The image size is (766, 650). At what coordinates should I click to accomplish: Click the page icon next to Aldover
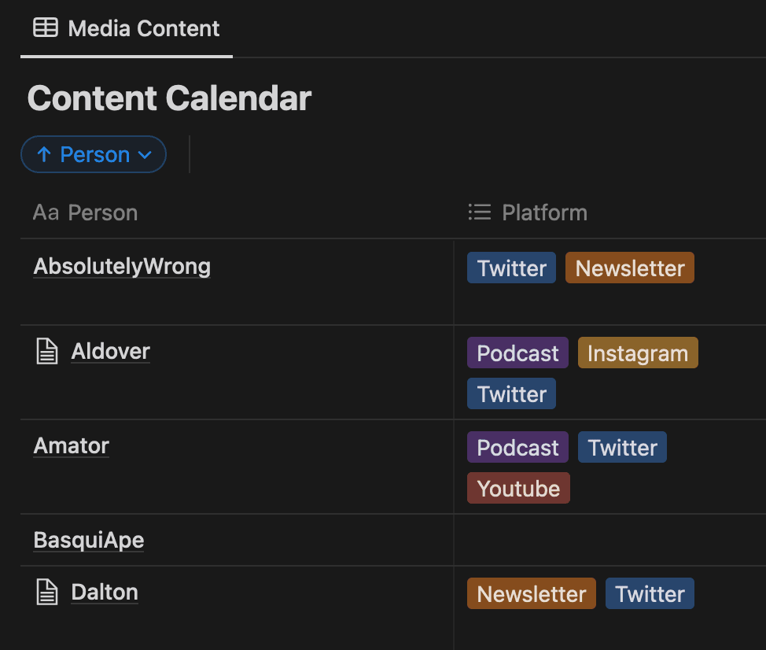click(x=47, y=352)
